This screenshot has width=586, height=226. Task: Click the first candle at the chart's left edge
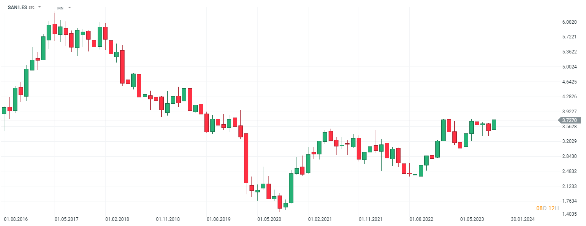(x=4, y=110)
